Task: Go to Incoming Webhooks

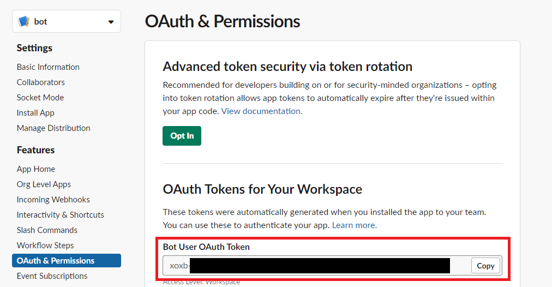Action: point(53,200)
